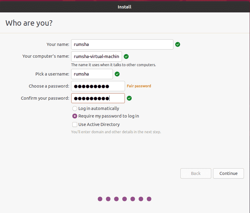Click the Continue button
Image resolution: width=250 pixels, height=213 pixels.
coord(228,173)
